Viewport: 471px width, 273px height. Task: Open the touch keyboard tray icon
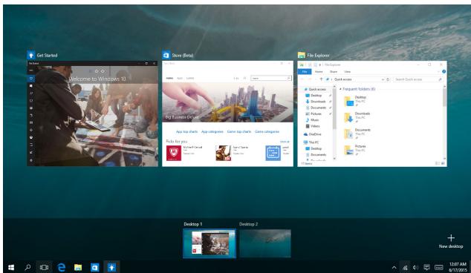(x=439, y=267)
